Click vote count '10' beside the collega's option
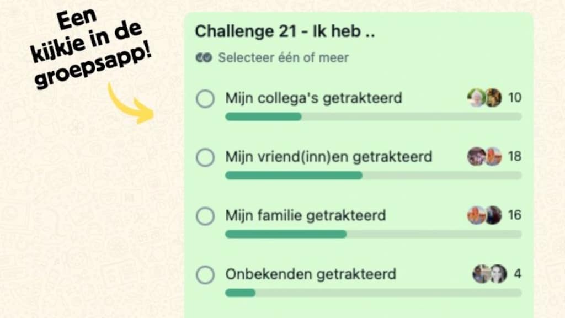The height and width of the screenshot is (318, 565). (x=515, y=97)
